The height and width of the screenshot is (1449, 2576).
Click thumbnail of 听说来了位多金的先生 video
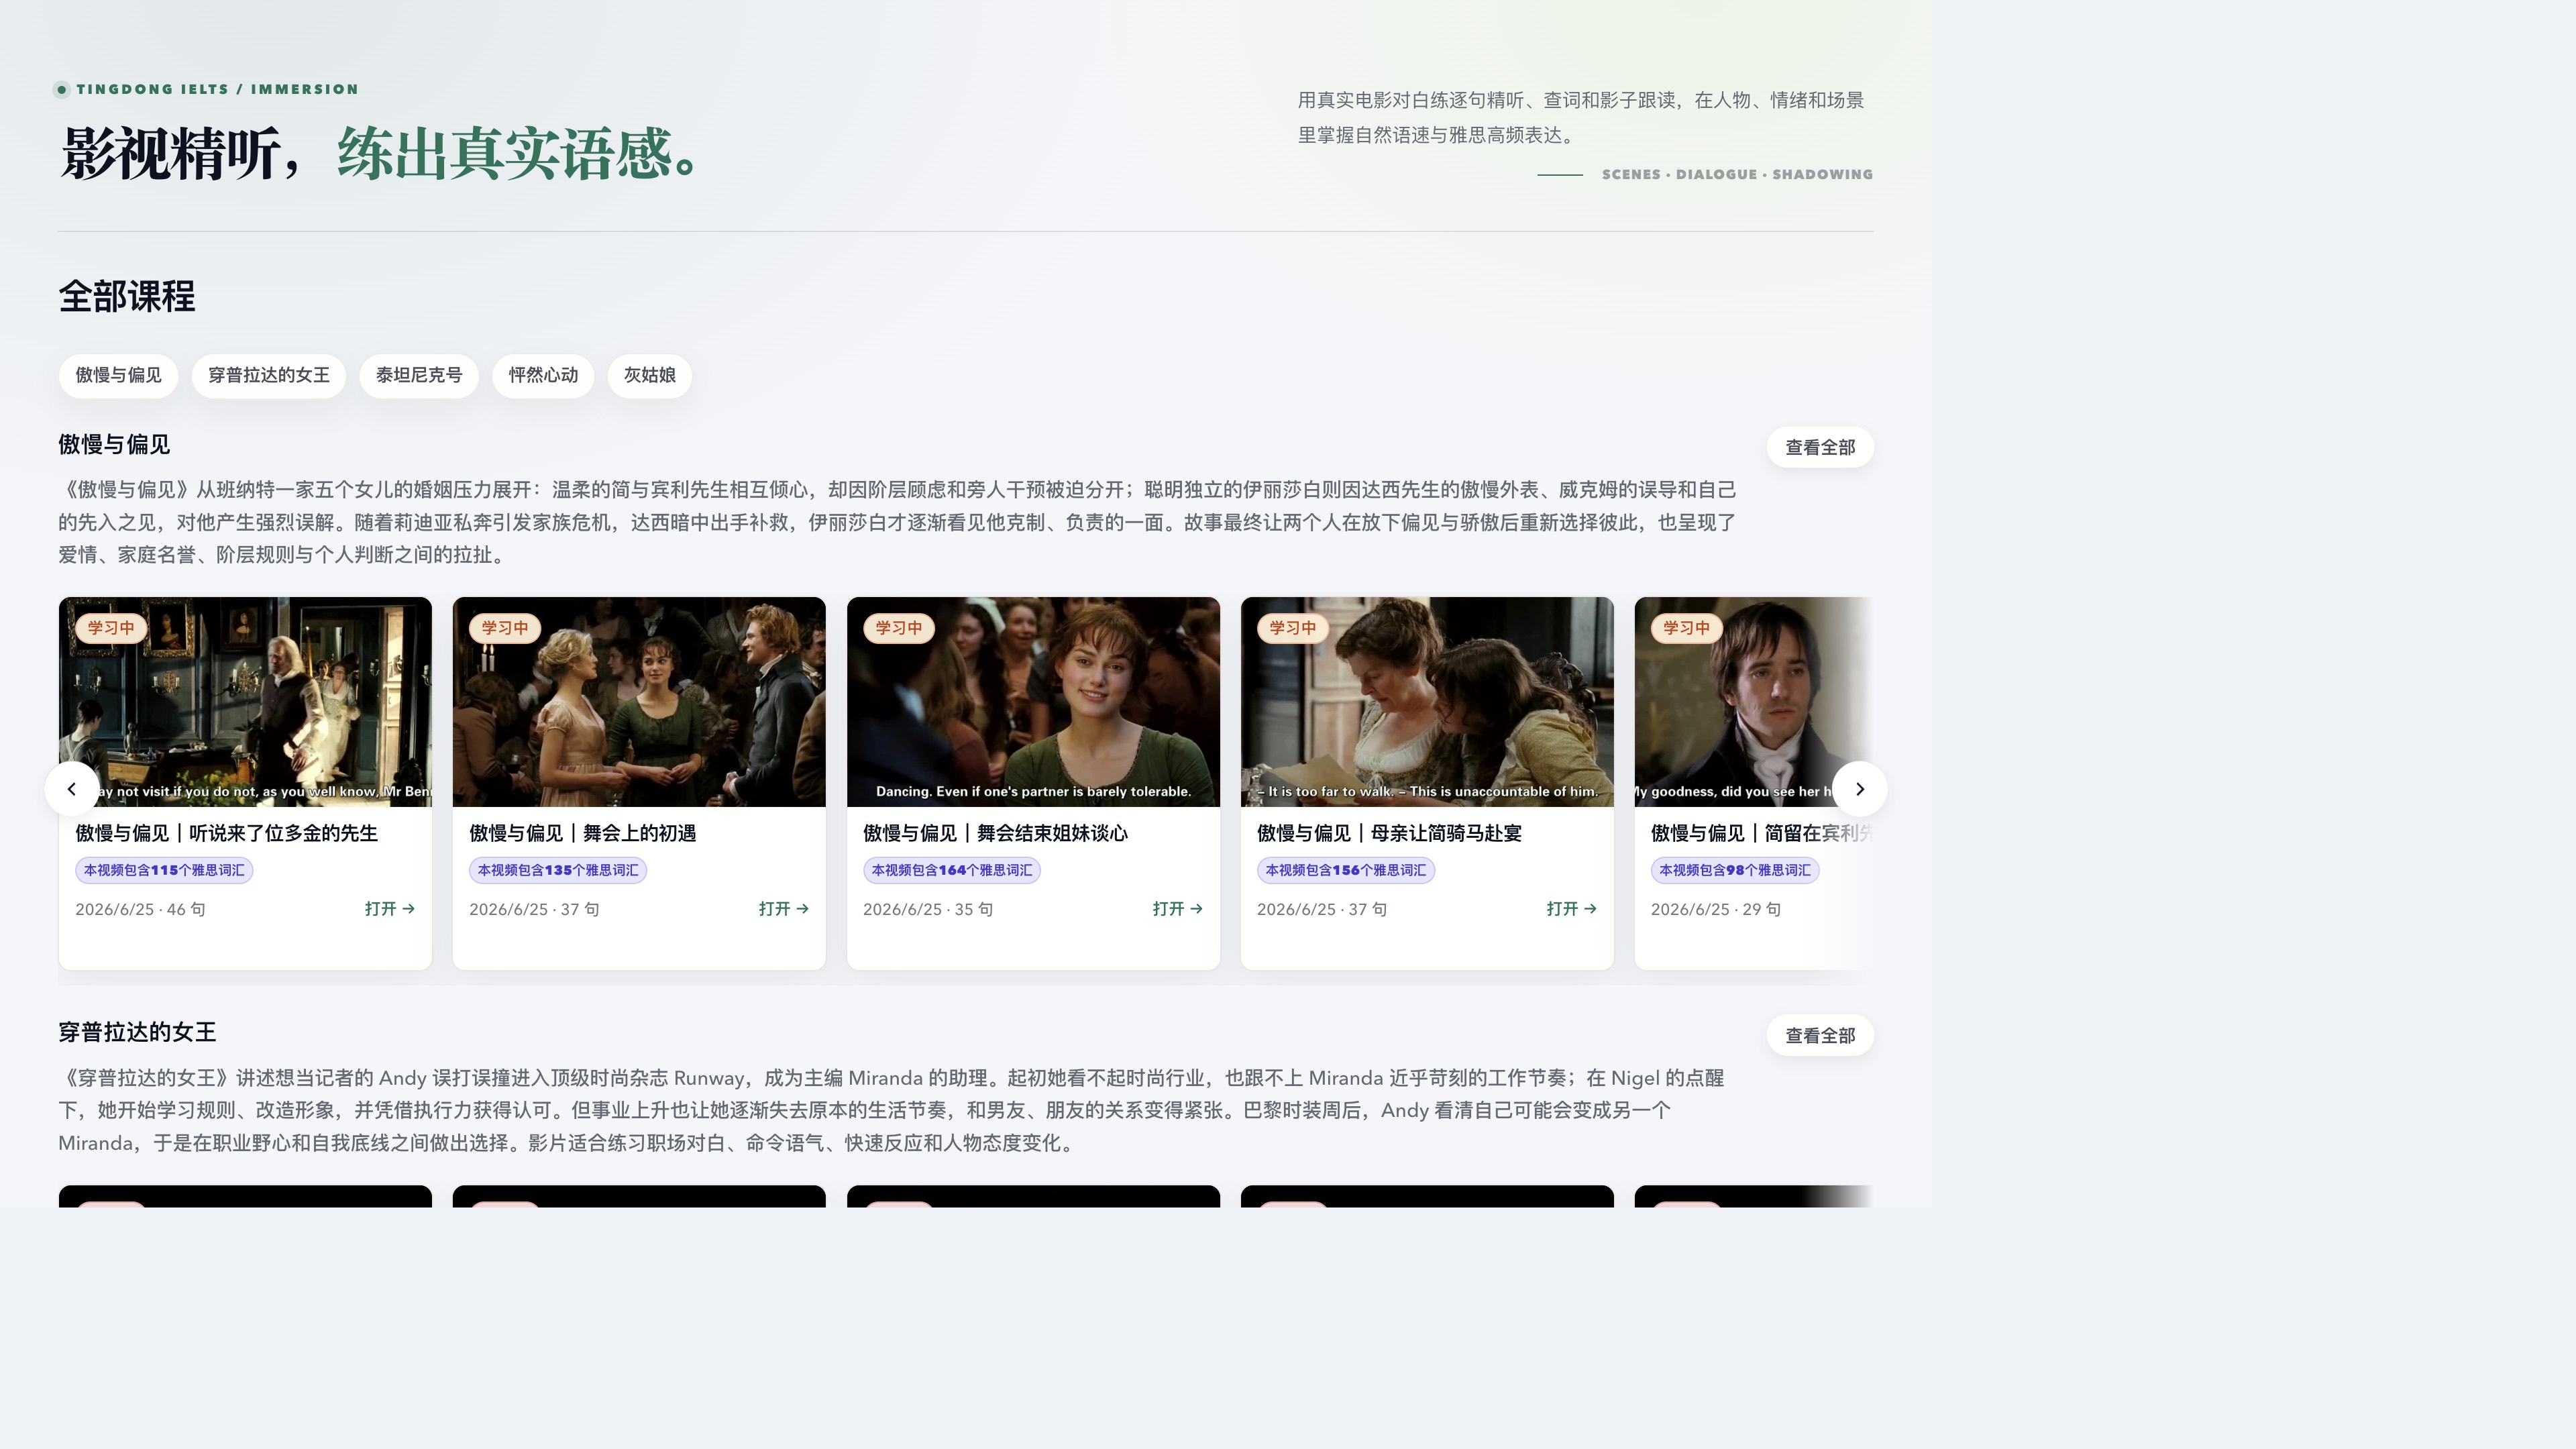(x=245, y=702)
